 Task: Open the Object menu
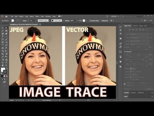click(x=21, y=16)
